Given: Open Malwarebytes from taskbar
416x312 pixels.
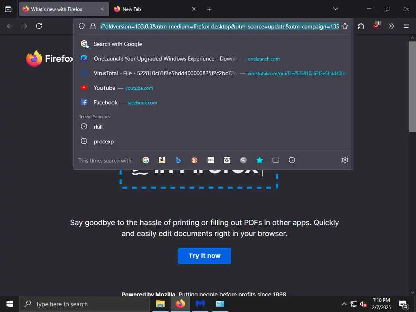Looking at the screenshot, I should tap(200, 304).
